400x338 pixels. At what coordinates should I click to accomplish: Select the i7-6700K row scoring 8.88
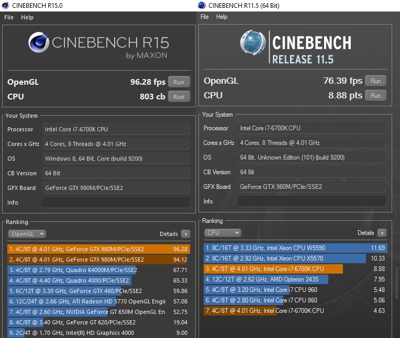[x=295, y=268]
